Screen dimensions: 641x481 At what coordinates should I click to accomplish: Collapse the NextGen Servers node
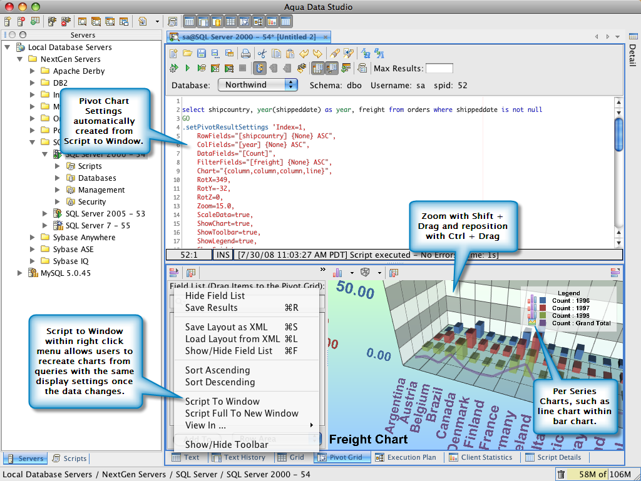pyautogui.click(x=19, y=59)
